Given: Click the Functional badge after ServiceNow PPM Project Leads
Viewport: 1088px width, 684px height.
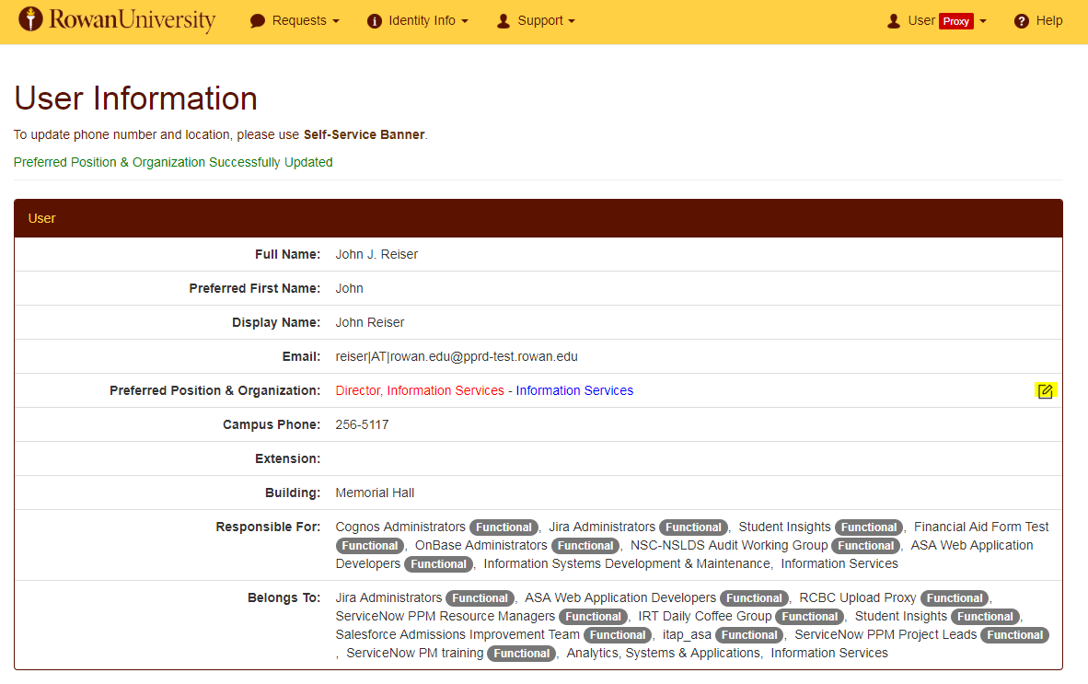Looking at the screenshot, I should (x=1015, y=634).
